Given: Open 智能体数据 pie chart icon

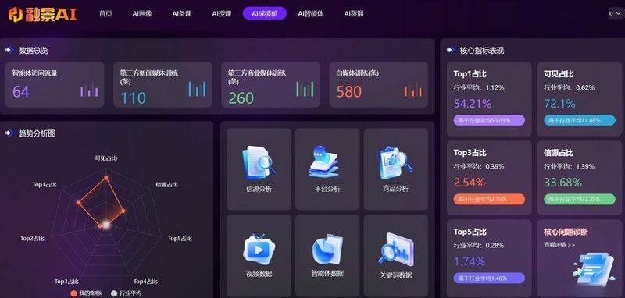Looking at the screenshot, I should pyautogui.click(x=327, y=250).
